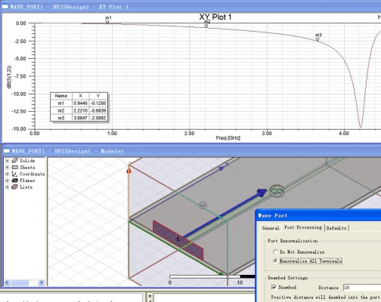Click the Sheets icon in tree
Screen dimensions: 381x302
(15, 168)
